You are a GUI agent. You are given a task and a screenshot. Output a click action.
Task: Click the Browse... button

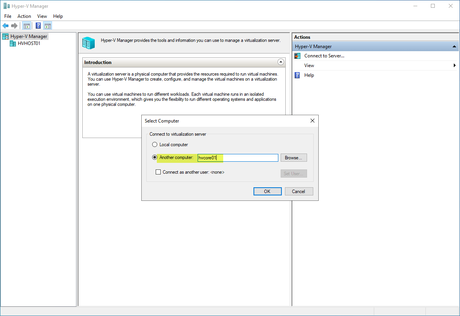pos(293,158)
